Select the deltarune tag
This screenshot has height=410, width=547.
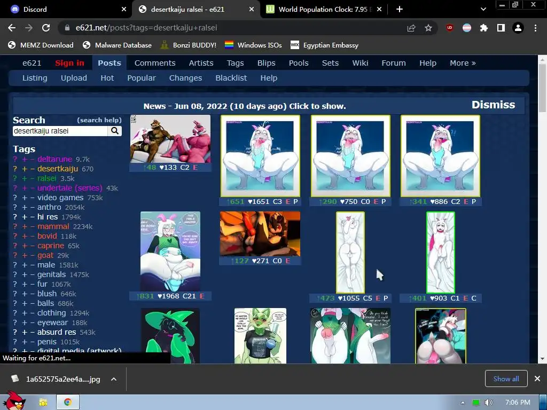click(55, 159)
